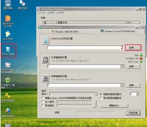The width and height of the screenshot is (147, 127).
Task: Click the boot drive floppy disk icon
Action: click(x=45, y=60)
